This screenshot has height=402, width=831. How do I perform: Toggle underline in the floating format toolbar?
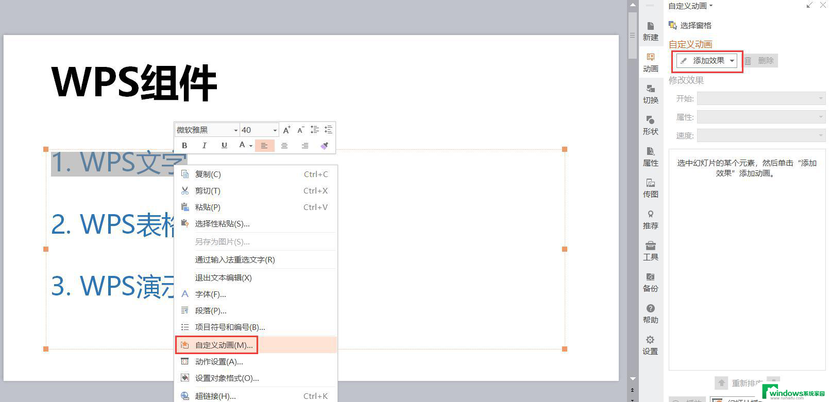[224, 146]
